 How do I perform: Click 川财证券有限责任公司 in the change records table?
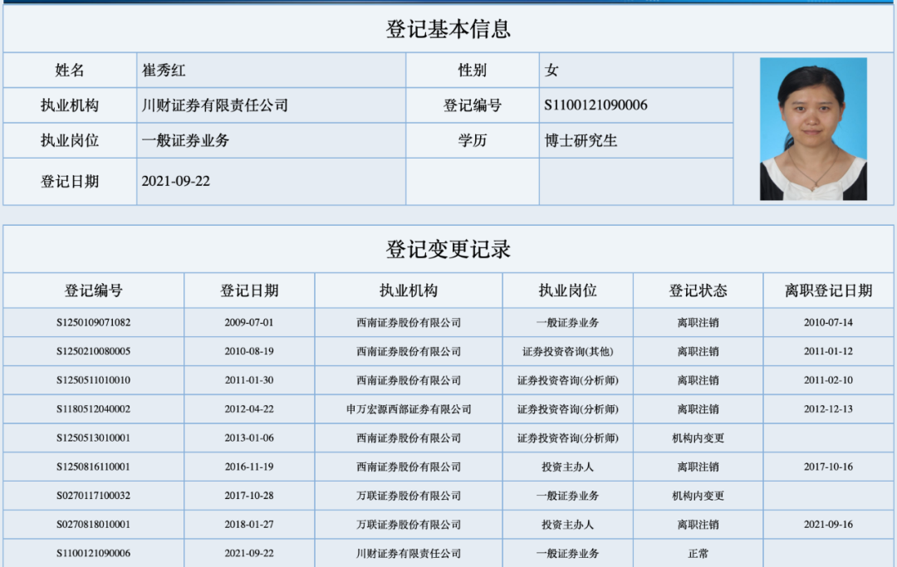[409, 553]
